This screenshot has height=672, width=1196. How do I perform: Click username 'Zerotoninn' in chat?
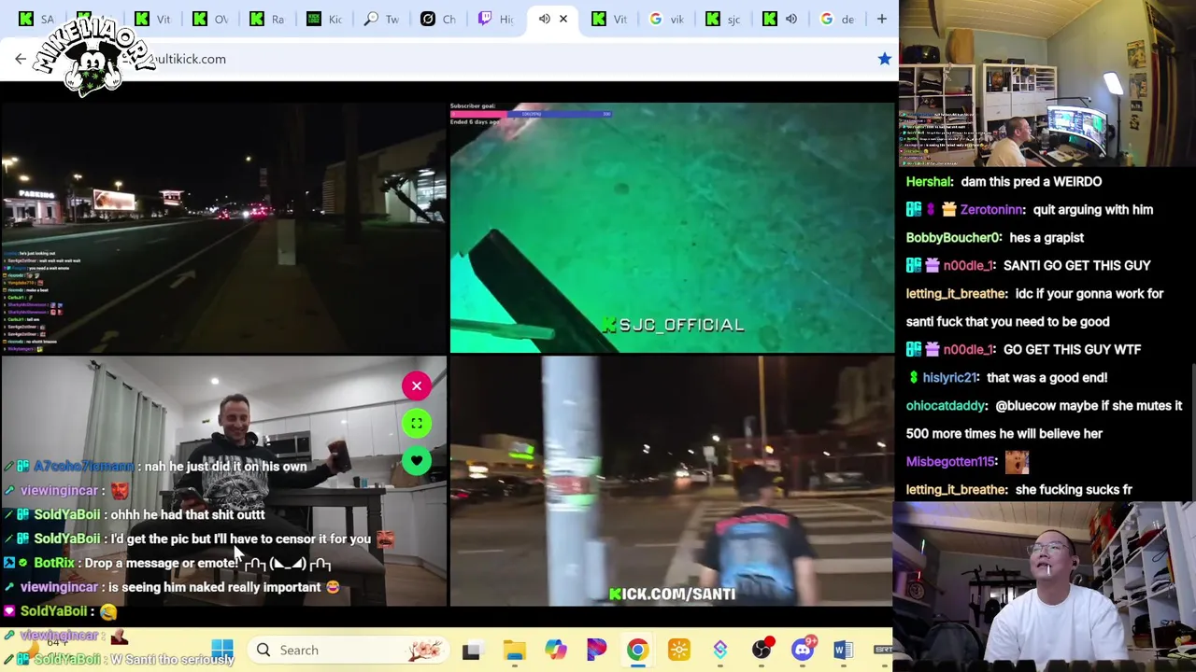click(991, 210)
